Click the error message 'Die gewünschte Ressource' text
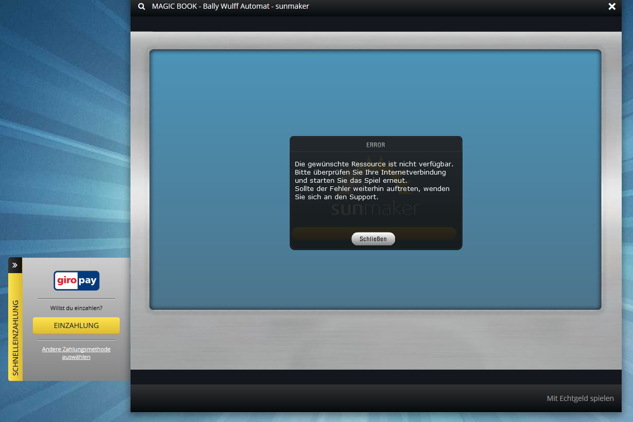Screen dimensions: 633x422 374,180
